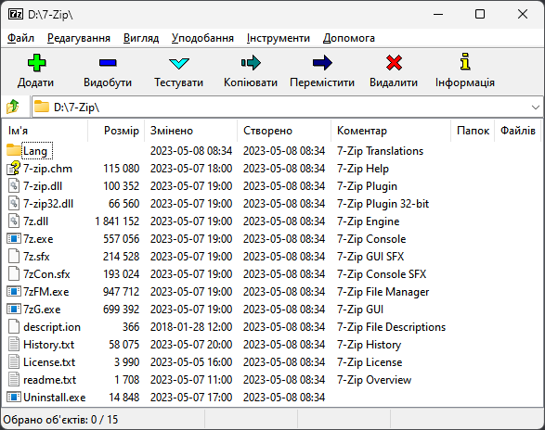Viewport: 545px width, 430px height.
Task: Expand the address path dropdown arrow
Action: pos(536,107)
